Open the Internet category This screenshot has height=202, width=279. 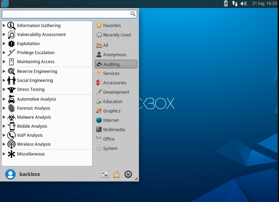pos(116,120)
